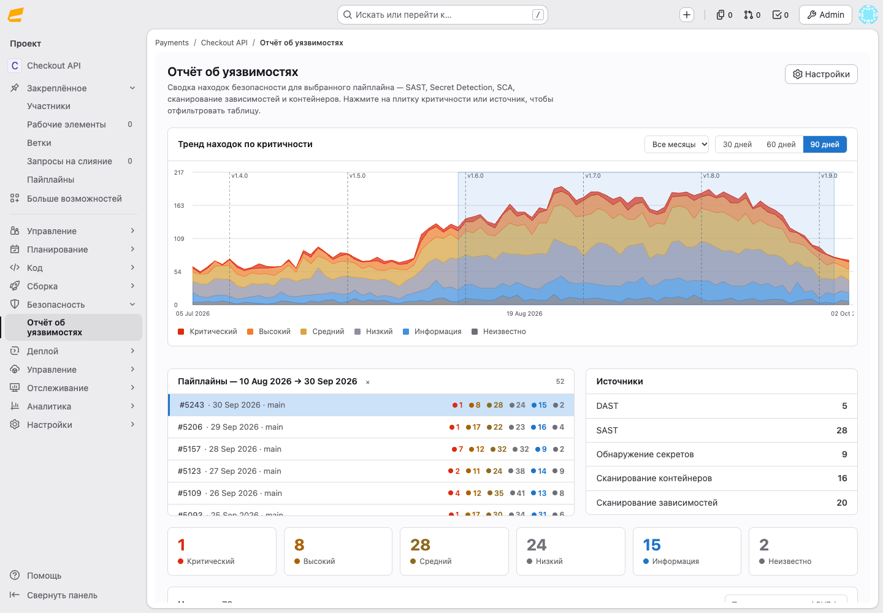Screen dimensions: 883x613
Task: Collapse the sidebar via Свернуть панель
Action: point(54,595)
